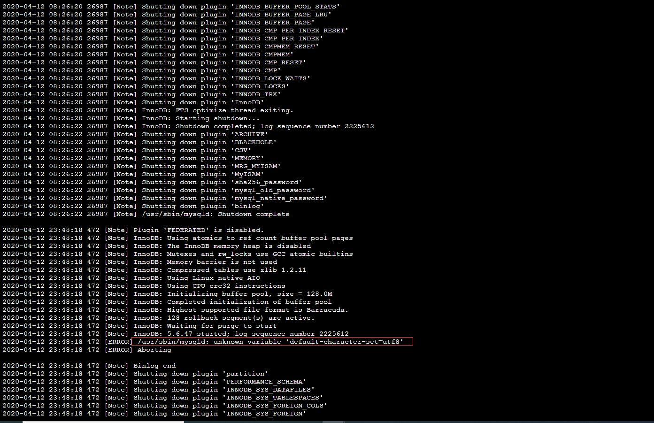This screenshot has height=423, width=654.
Task: Select 'Using Linux native AIO' line
Action: [x=131, y=278]
